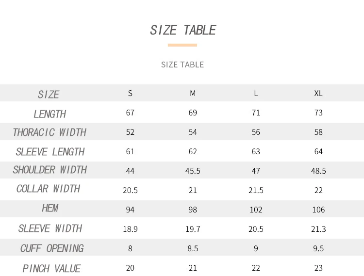The width and height of the screenshot is (364, 276).
Task: Select the S size column header
Action: [x=130, y=93]
